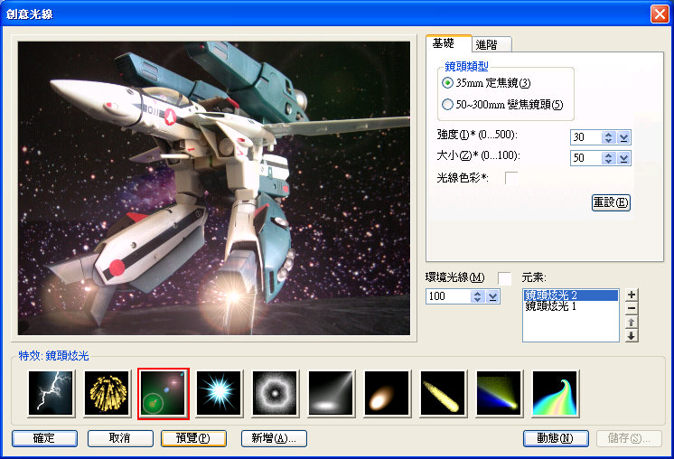The image size is (674, 459).
Task: Adjust the 環境光線 spinner arrows
Action: tap(478, 296)
